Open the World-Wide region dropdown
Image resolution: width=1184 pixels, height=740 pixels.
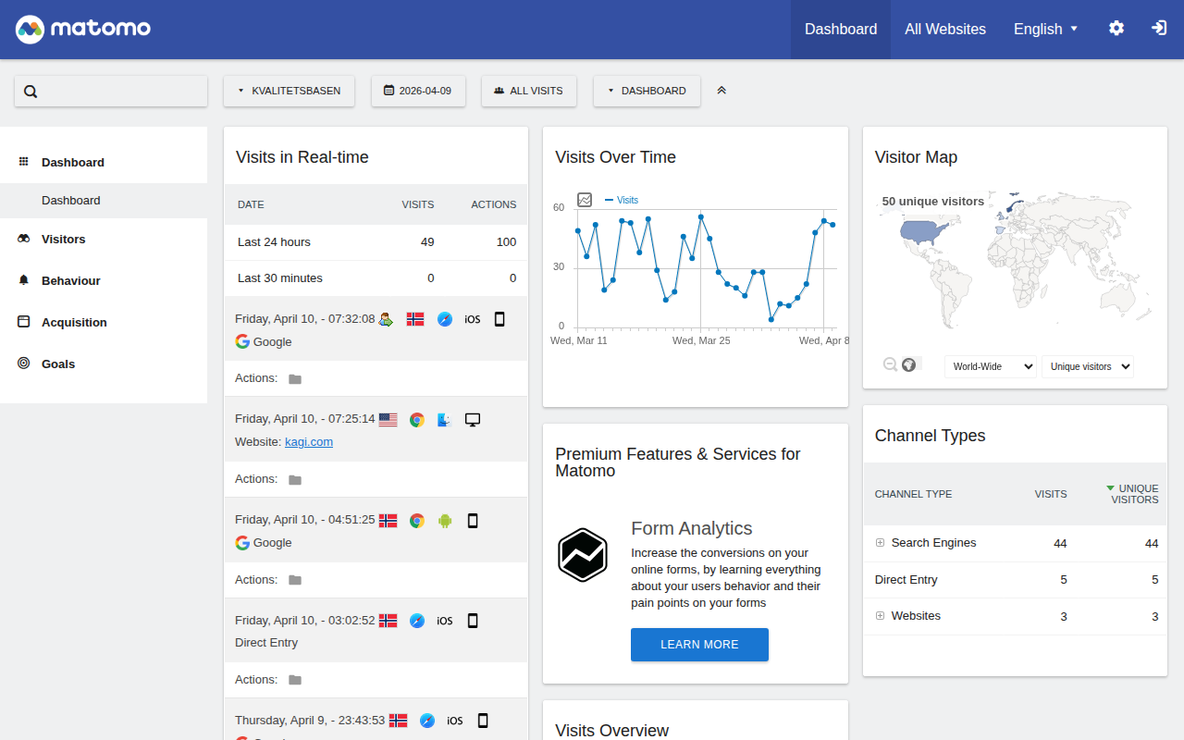coord(990,366)
